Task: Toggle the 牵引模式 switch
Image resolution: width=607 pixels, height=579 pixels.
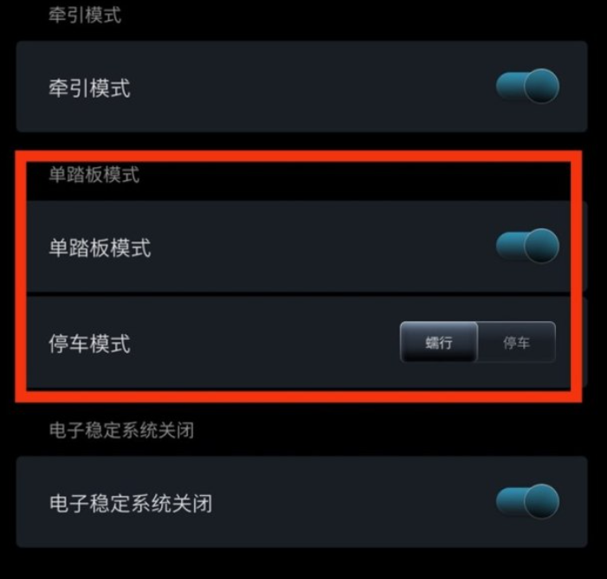Action: click(527, 87)
